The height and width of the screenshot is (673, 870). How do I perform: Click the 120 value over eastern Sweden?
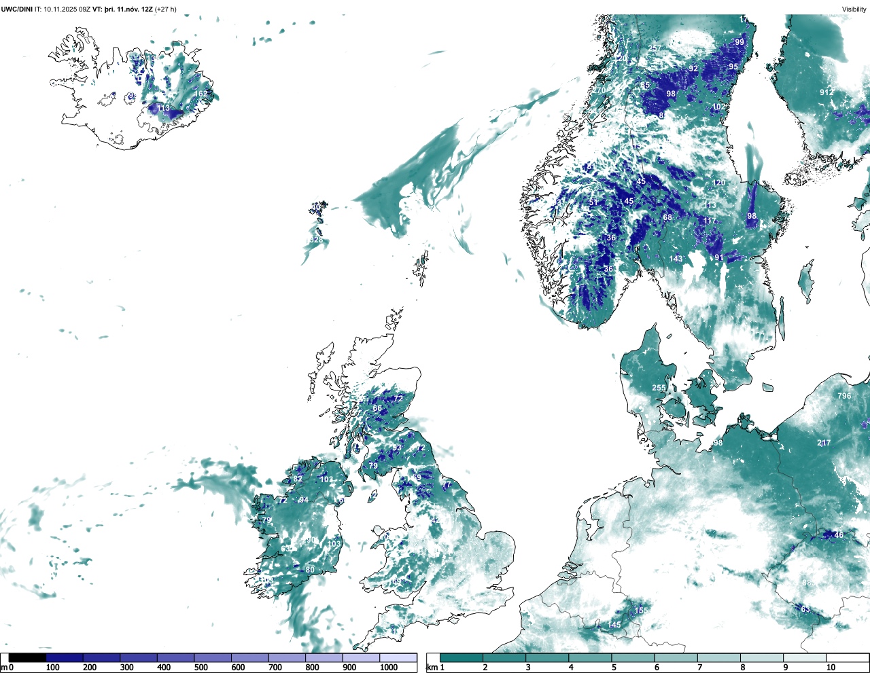click(719, 183)
